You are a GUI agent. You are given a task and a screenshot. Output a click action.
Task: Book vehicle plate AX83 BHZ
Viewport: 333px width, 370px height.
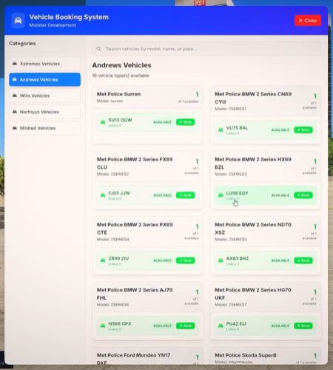(303, 260)
